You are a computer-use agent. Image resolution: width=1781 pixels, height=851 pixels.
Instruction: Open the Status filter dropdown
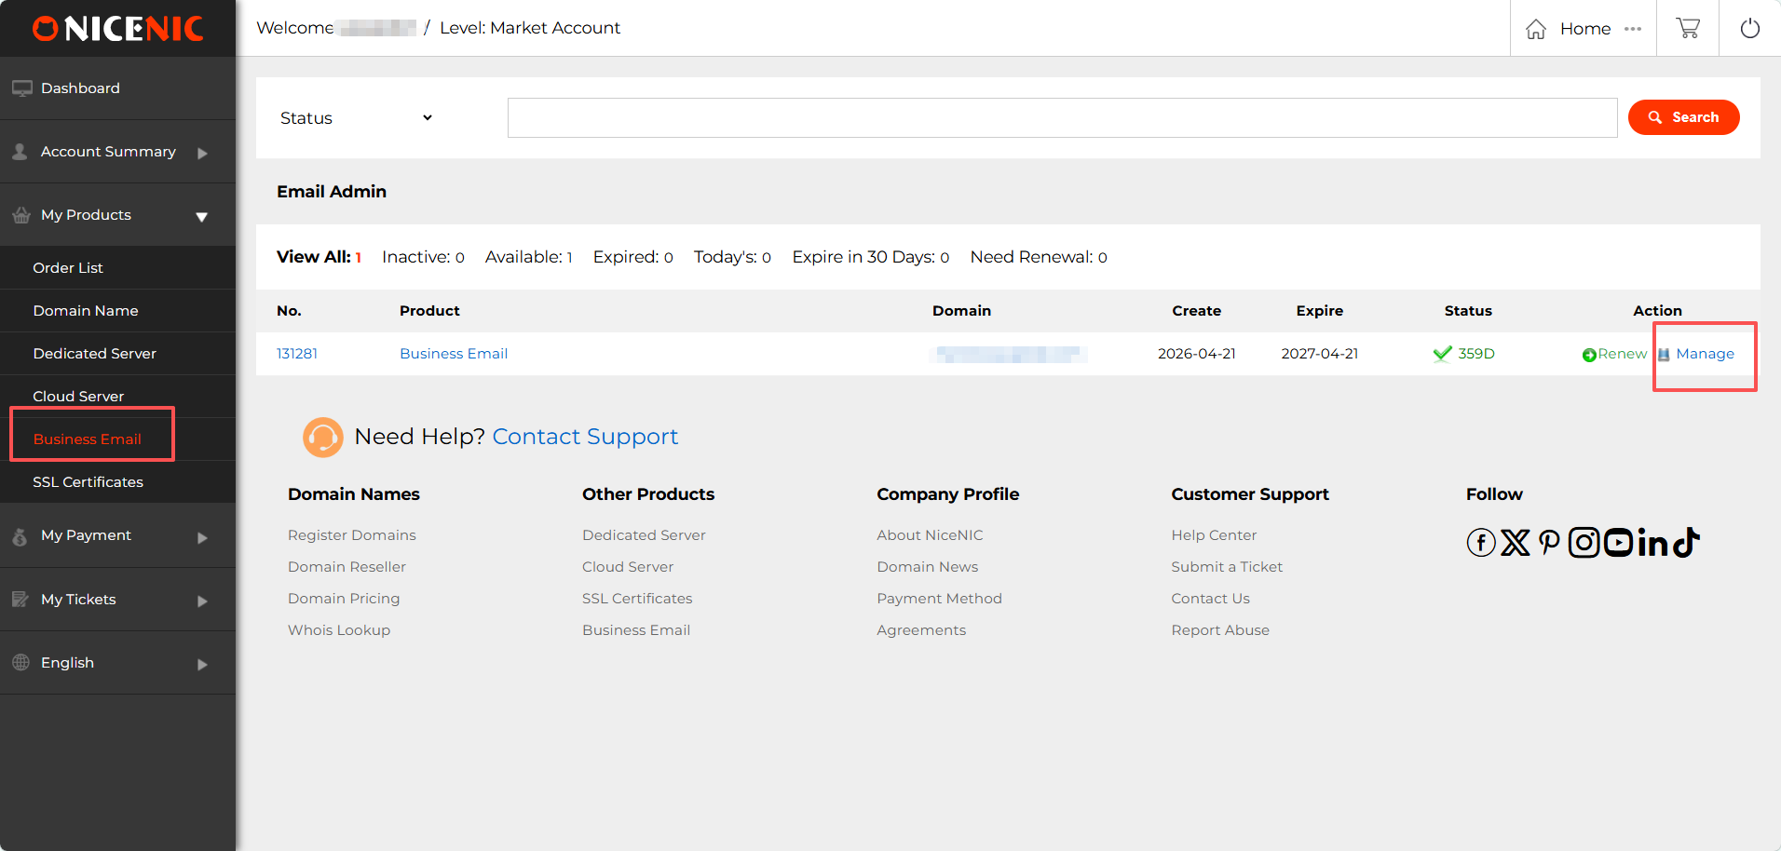(356, 118)
